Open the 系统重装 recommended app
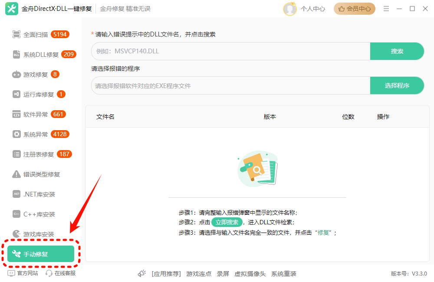This screenshot has height=282, width=434. tap(284, 274)
